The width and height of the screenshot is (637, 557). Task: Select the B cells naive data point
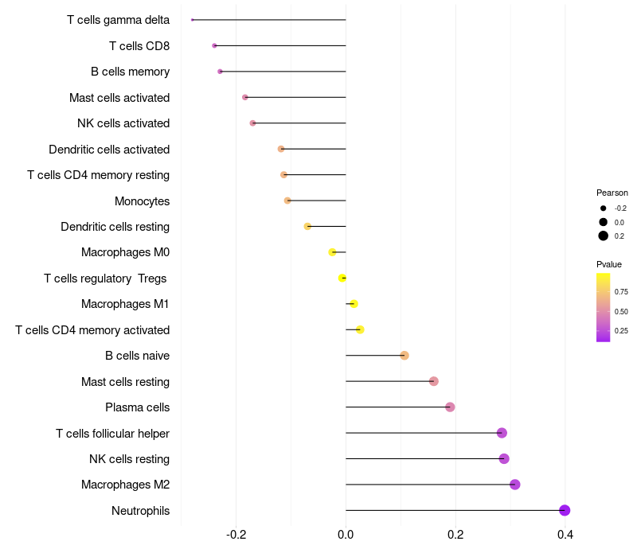coord(404,355)
